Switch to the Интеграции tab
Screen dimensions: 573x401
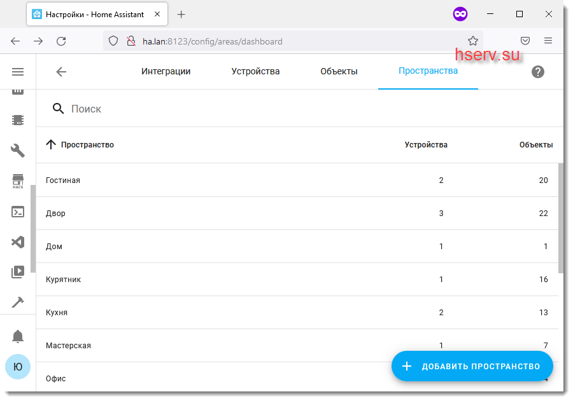(166, 71)
